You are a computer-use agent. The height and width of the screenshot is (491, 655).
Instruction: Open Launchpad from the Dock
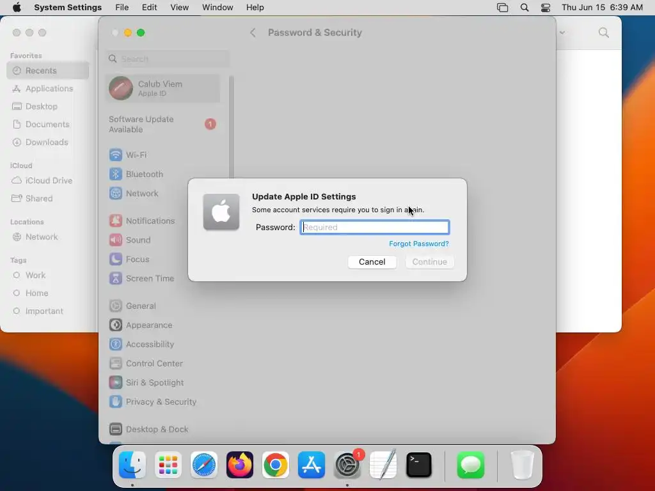(x=168, y=465)
